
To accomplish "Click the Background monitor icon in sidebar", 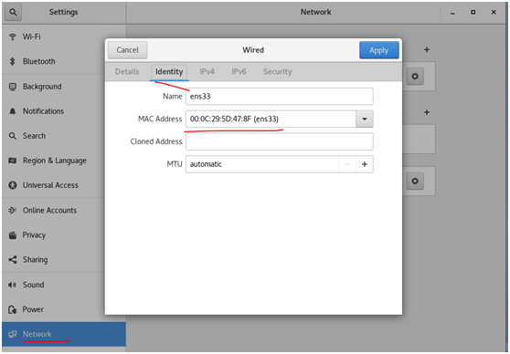I will point(13,87).
